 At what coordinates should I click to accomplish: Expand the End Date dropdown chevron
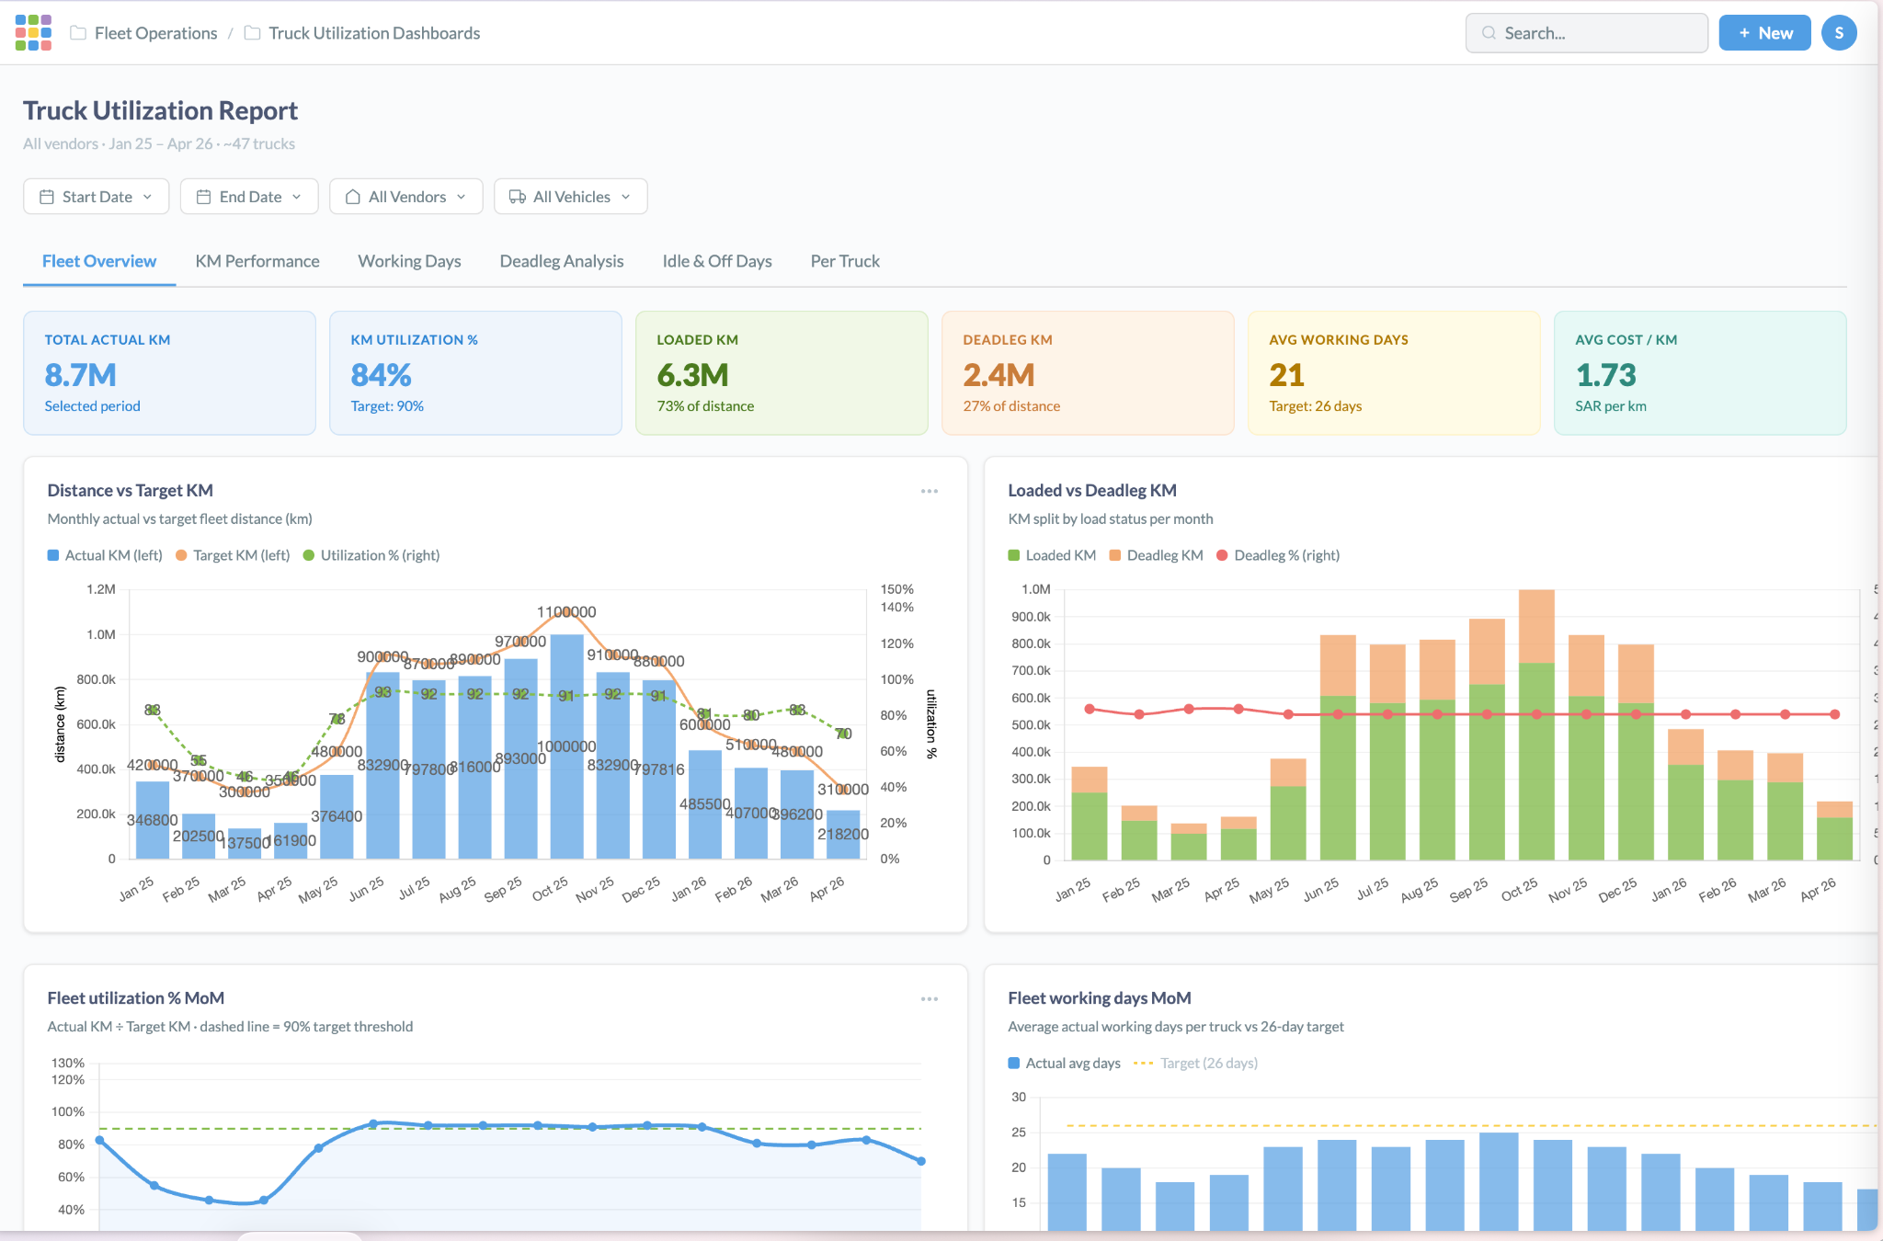[x=297, y=197]
